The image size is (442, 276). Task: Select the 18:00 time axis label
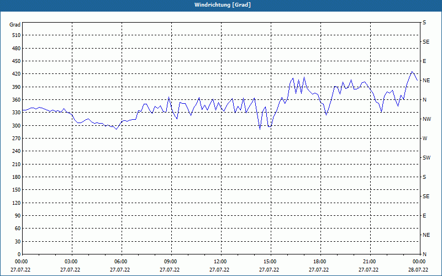320,262
